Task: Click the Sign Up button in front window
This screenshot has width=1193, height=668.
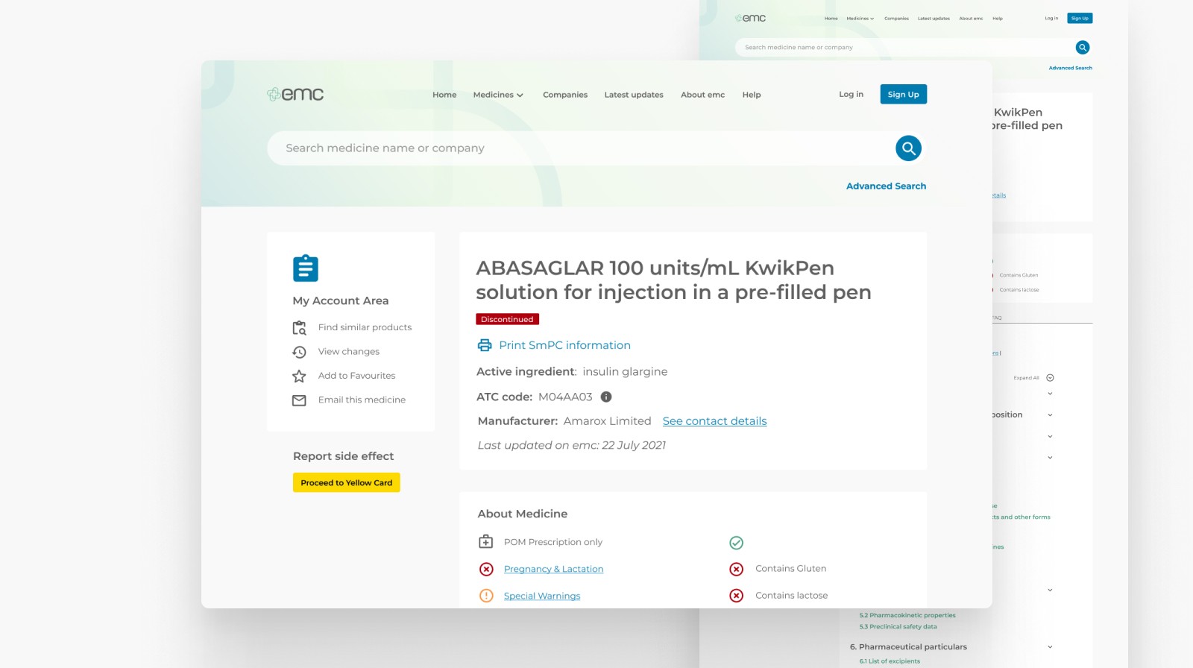Action: pyautogui.click(x=903, y=94)
